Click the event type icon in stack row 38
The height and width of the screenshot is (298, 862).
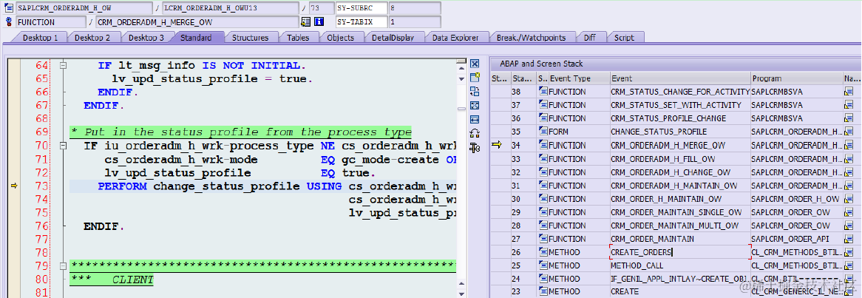point(543,91)
